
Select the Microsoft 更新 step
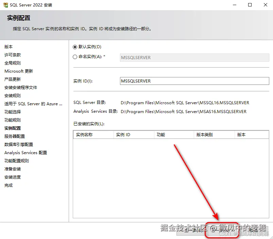(19, 71)
